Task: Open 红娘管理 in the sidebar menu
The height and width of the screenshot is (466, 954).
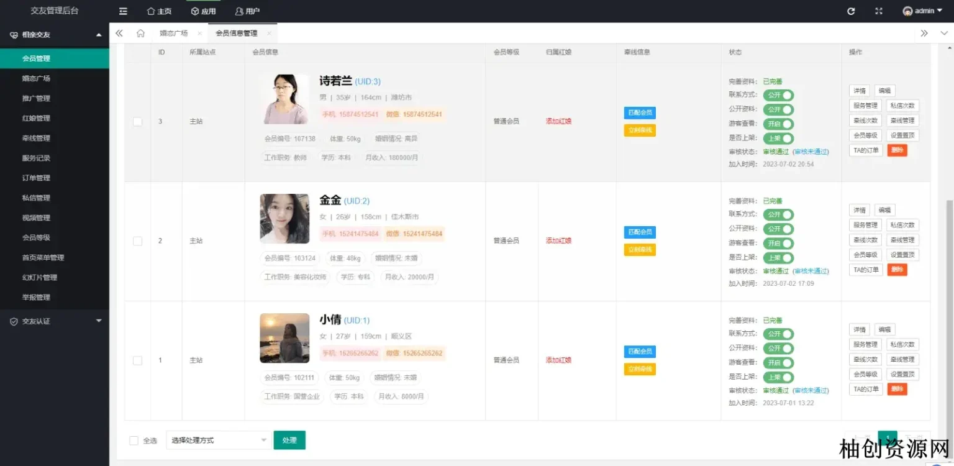Action: point(36,118)
